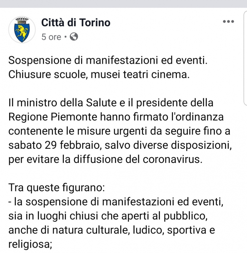
Task: Click the words "salvo diverse disposizioni"
Action: pos(168,145)
